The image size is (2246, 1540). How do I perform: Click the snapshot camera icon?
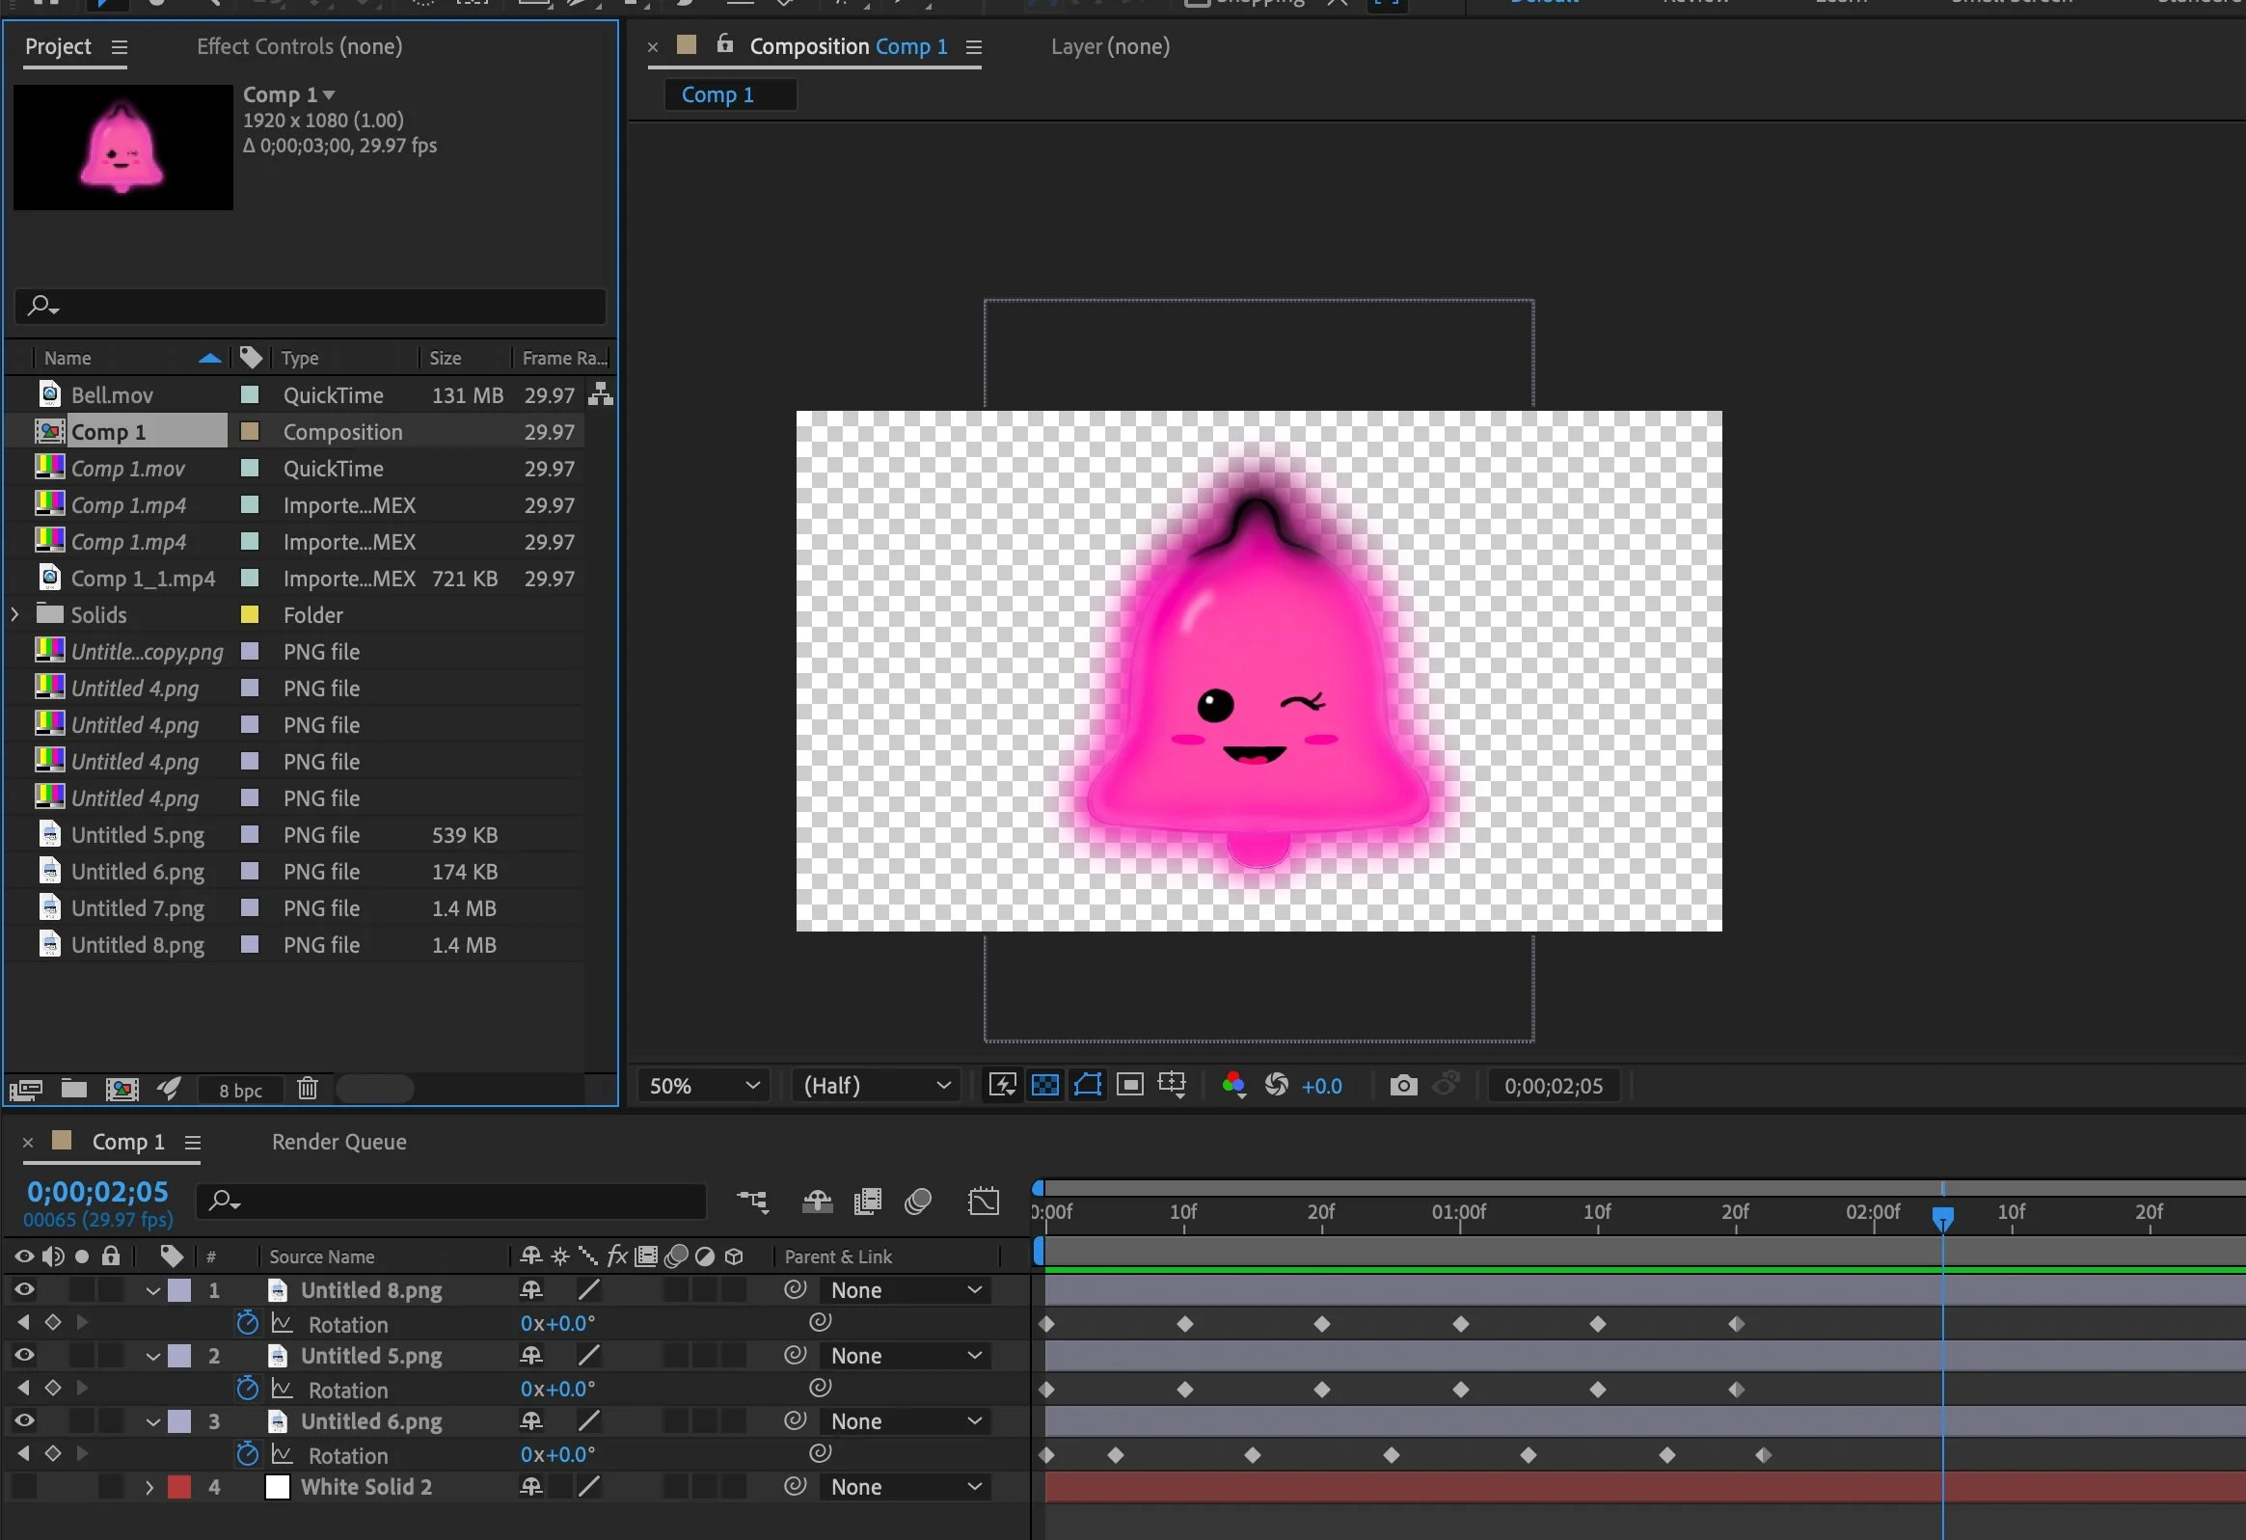1403,1085
